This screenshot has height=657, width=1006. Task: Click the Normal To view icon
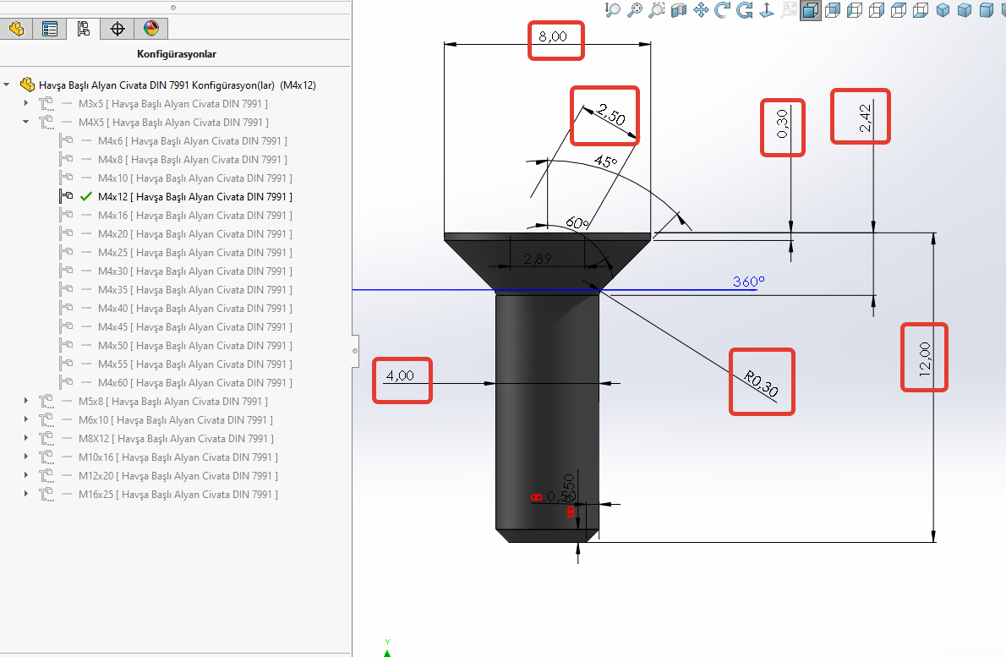[767, 10]
